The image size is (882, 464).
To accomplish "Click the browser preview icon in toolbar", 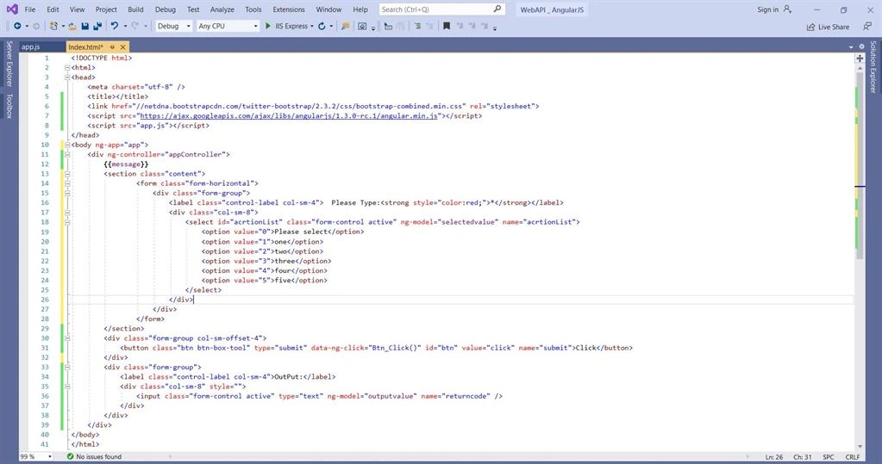I will click(x=362, y=27).
